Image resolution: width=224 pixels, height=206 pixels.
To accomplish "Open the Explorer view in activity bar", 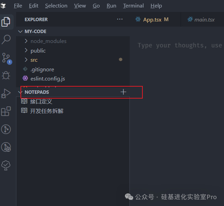I will [6, 22].
